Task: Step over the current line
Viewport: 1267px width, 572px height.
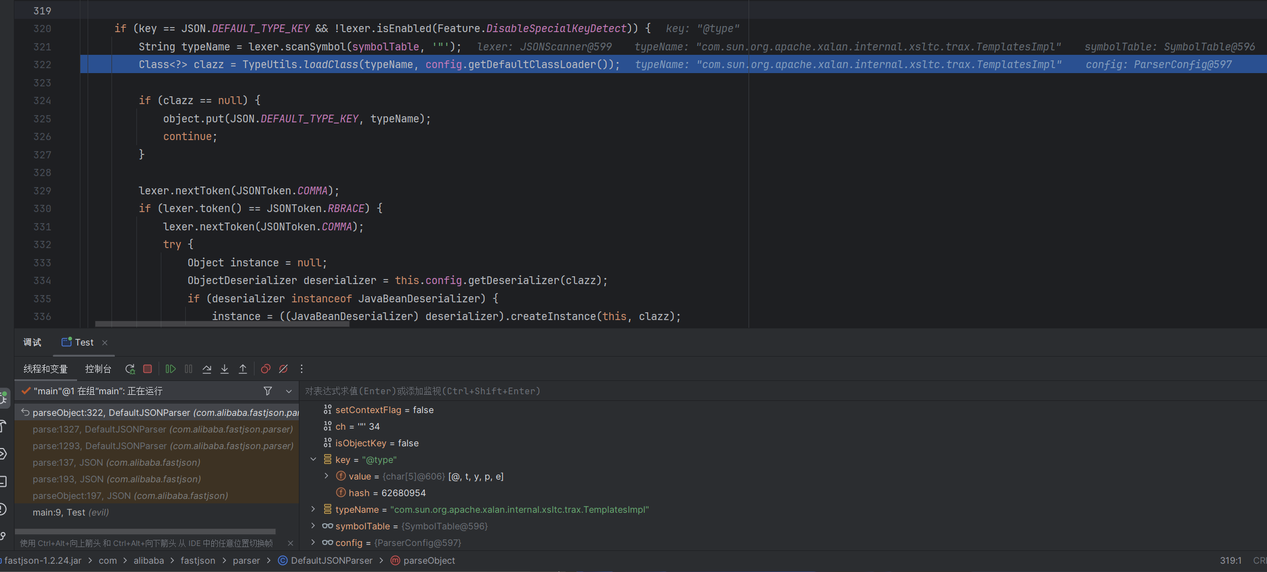Action: tap(207, 369)
